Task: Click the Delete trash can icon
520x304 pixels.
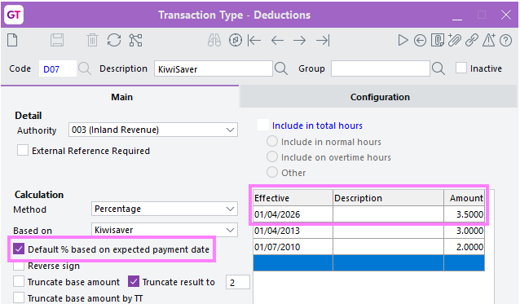Action: pos(92,40)
